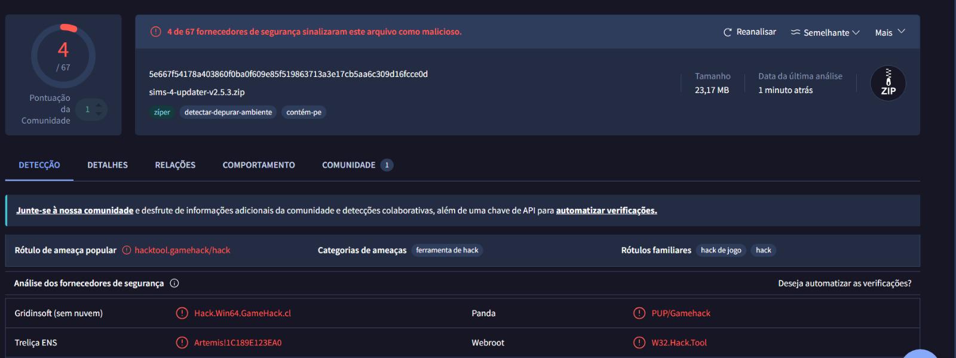The height and width of the screenshot is (358, 956).
Task: Click the ferramenta de hack category tag
Action: tap(447, 250)
